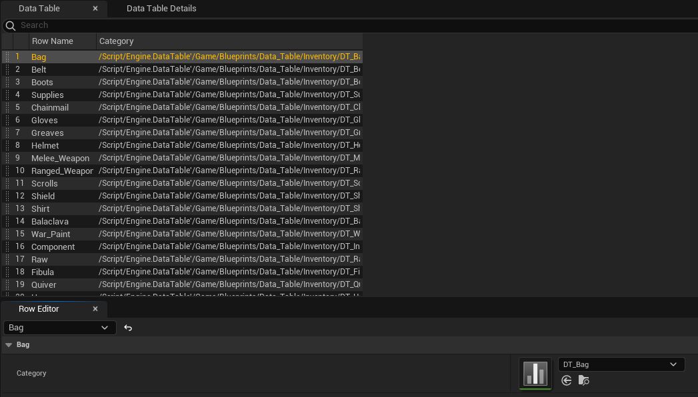698x397 pixels.
Task: Select the Melee_Weapon row
Action: (x=182, y=158)
